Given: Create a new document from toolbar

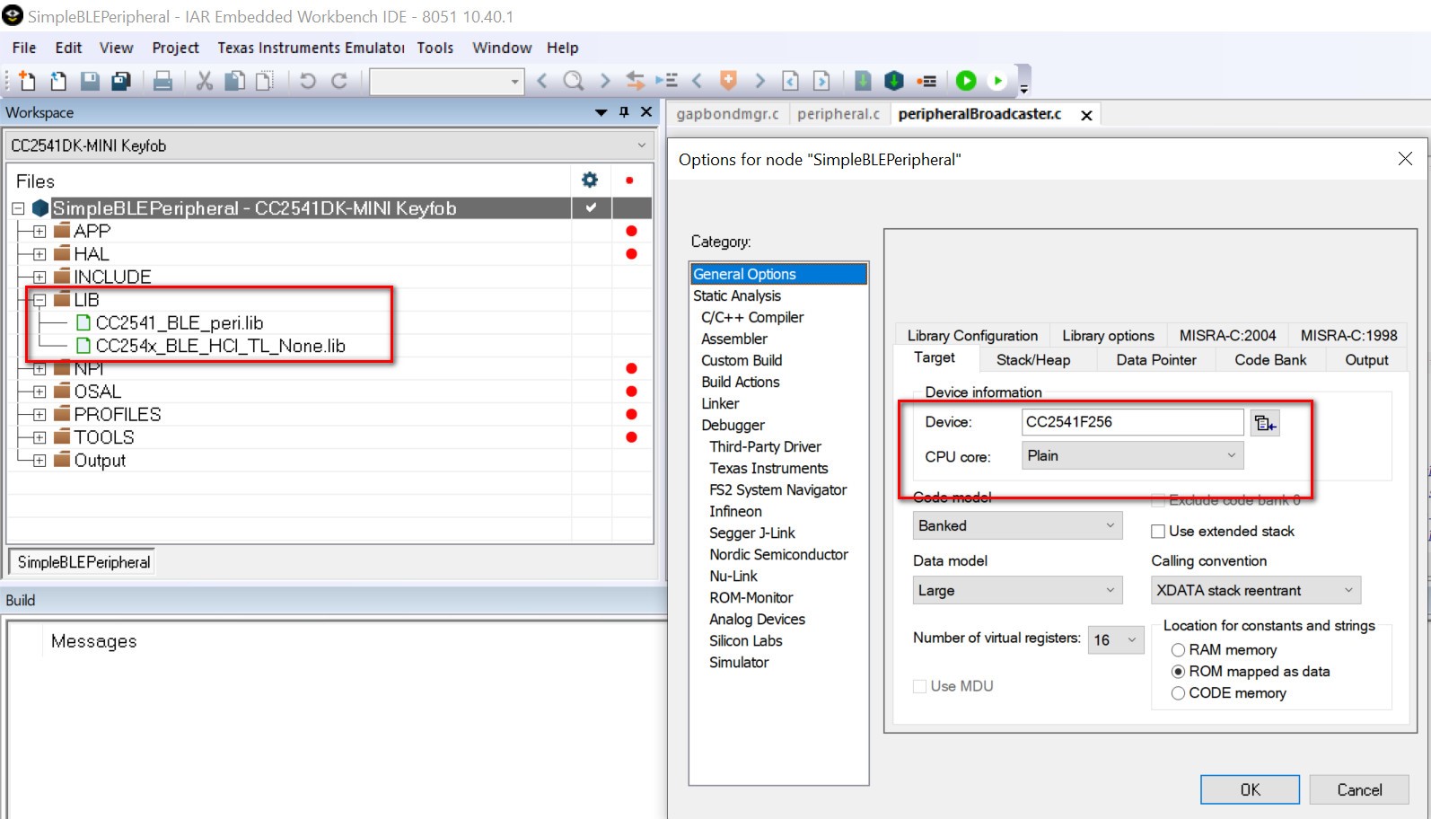Looking at the screenshot, I should tap(27, 81).
